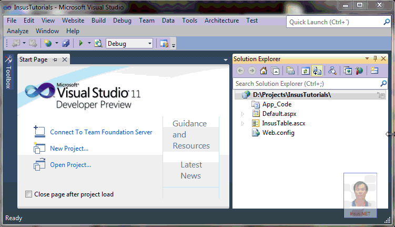Screen dimensions: 395x227
Task: Click the Start Debugging green play arrow
Action: pyautogui.click(x=81, y=43)
